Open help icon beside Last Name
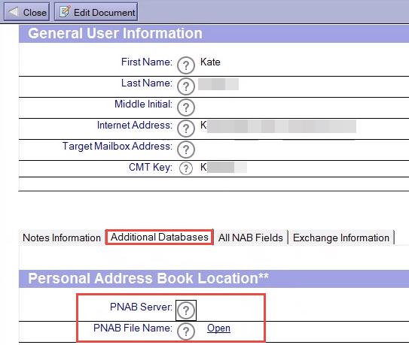Screen dimensions: 409x345 [x=186, y=86]
